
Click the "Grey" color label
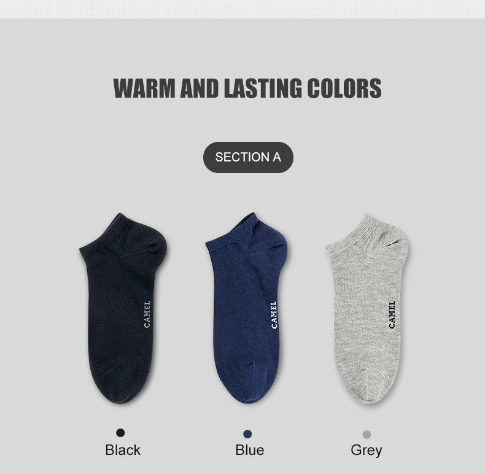(367, 451)
